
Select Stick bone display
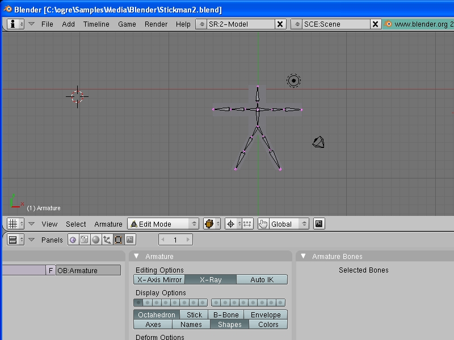pos(194,314)
